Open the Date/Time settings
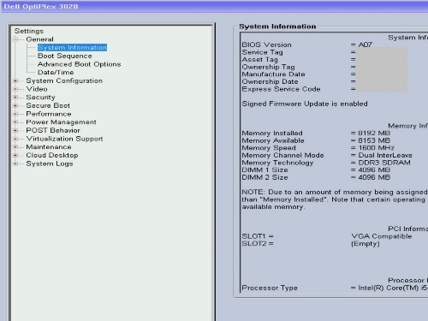 point(56,73)
